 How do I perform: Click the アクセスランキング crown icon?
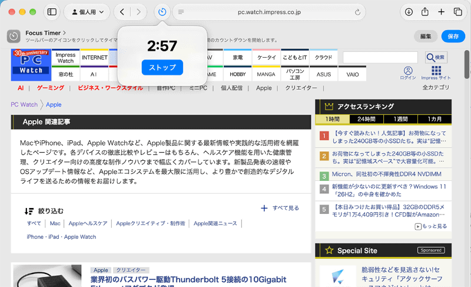329,107
